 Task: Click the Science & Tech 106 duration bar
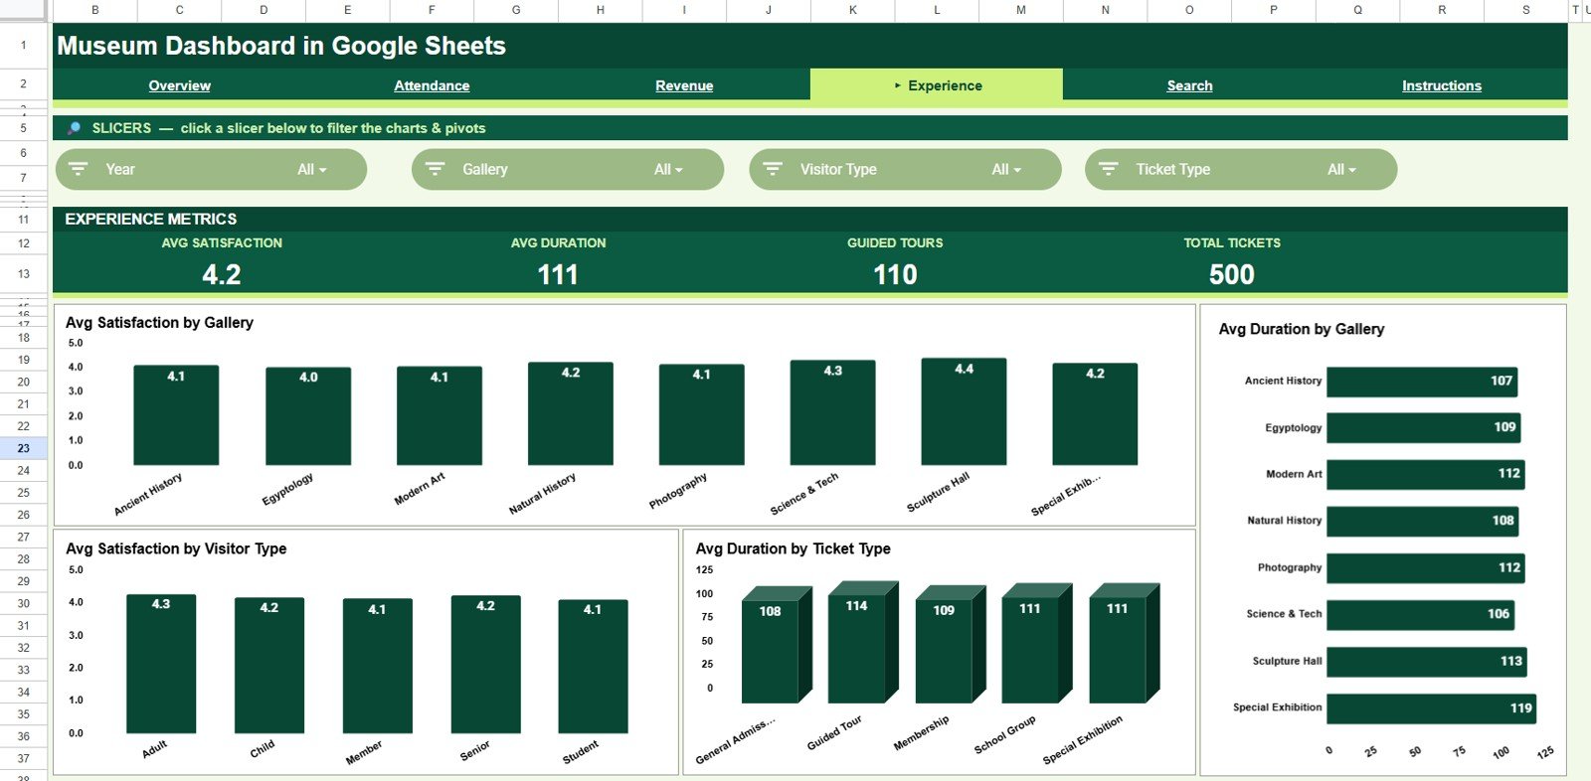pos(1421,615)
